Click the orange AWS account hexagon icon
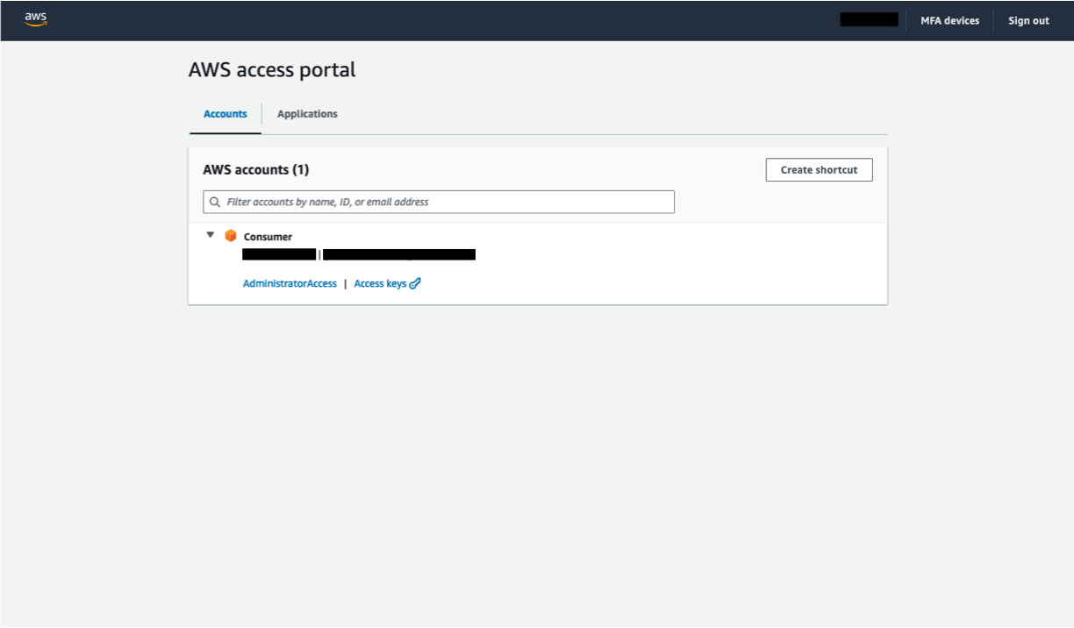 (x=230, y=235)
